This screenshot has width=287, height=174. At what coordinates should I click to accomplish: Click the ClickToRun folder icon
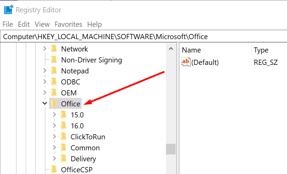(63, 137)
